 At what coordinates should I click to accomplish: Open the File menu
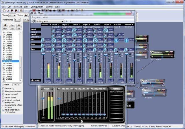tap(4, 7)
